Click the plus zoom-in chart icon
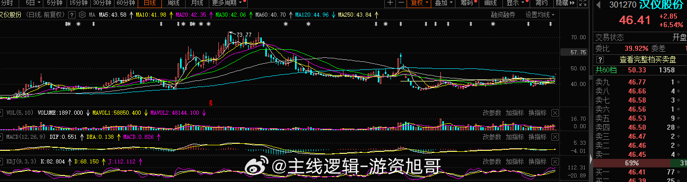Image resolution: width=687 pixels, height=182 pixels. pos(390,3)
